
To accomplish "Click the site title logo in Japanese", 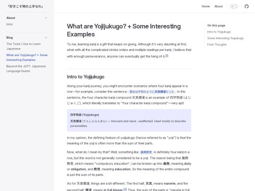I will coord(25,6).
